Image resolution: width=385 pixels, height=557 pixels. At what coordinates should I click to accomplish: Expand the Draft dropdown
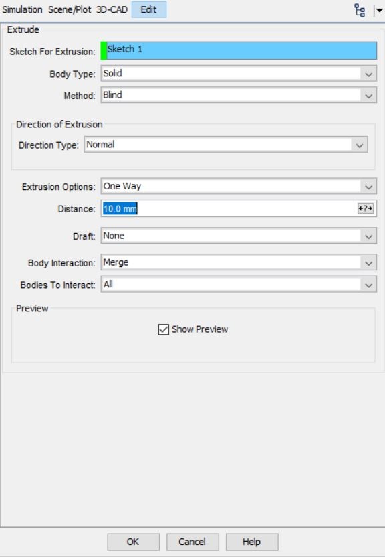coord(239,236)
